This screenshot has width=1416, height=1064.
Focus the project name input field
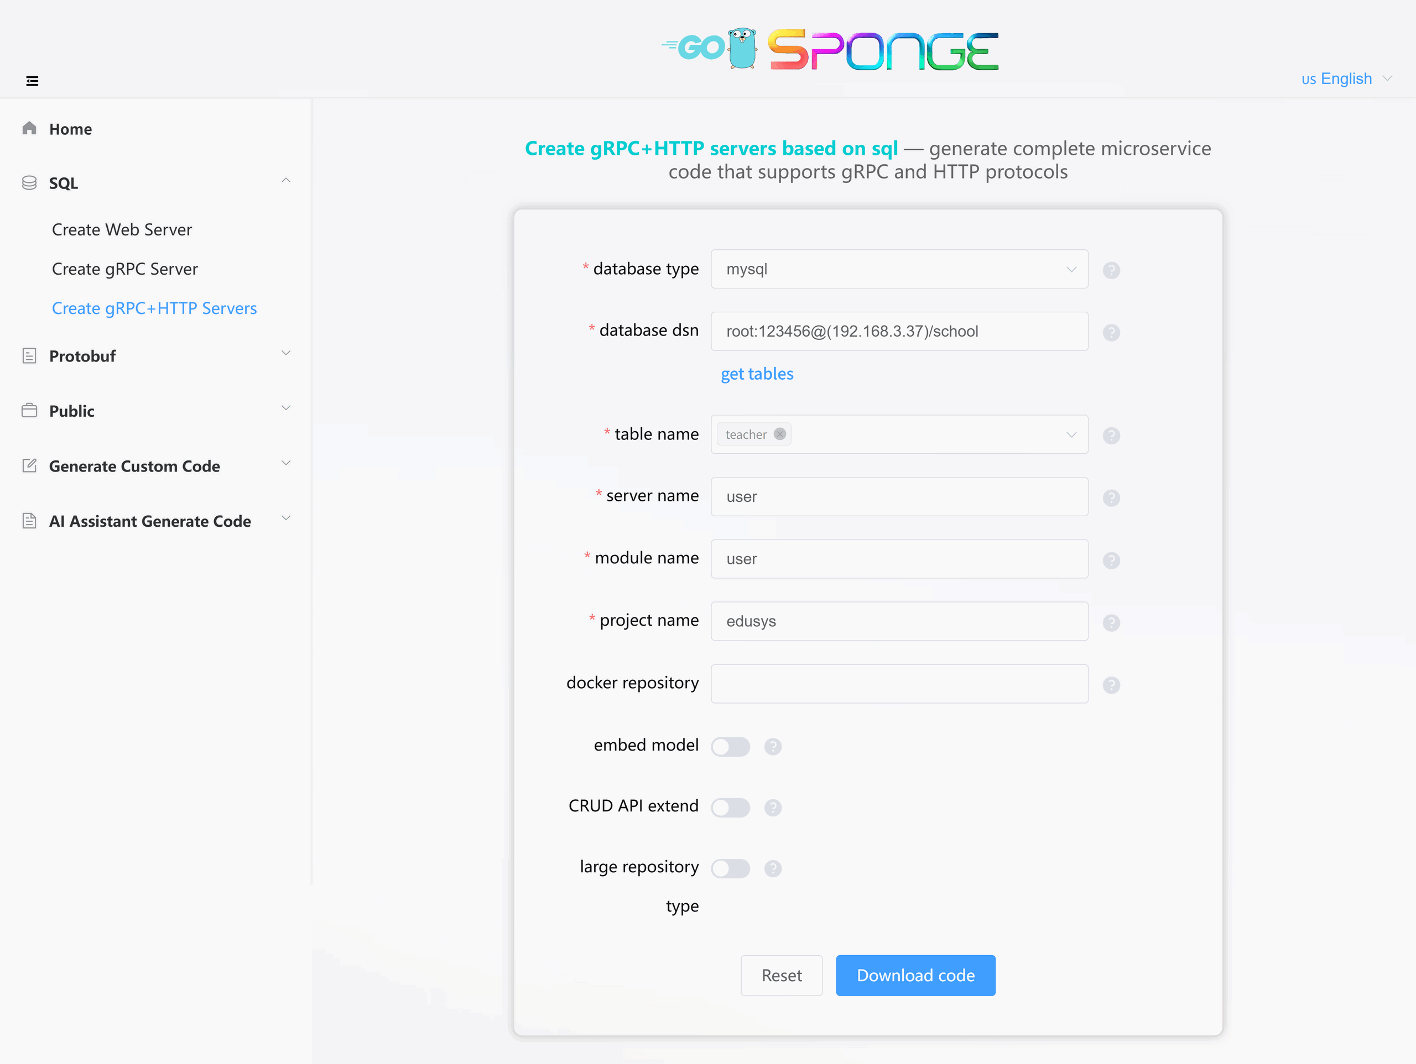899,621
